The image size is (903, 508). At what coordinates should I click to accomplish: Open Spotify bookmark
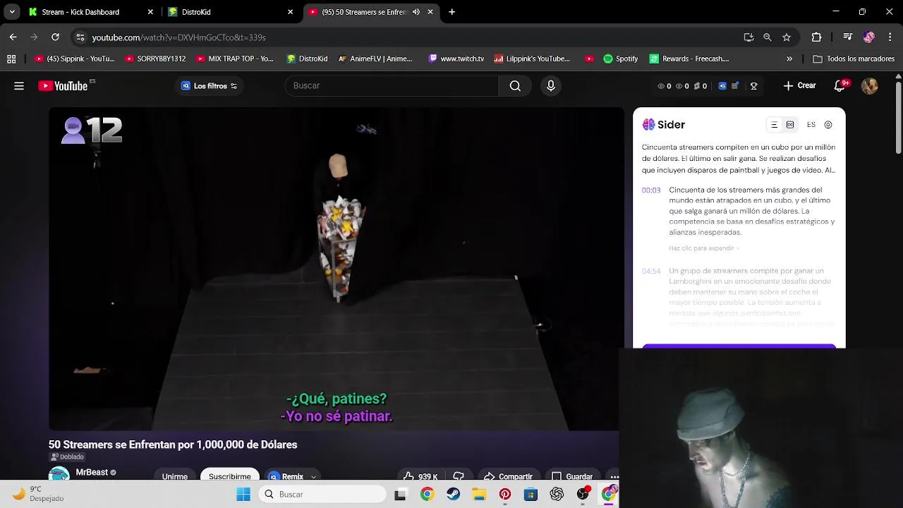tap(620, 59)
